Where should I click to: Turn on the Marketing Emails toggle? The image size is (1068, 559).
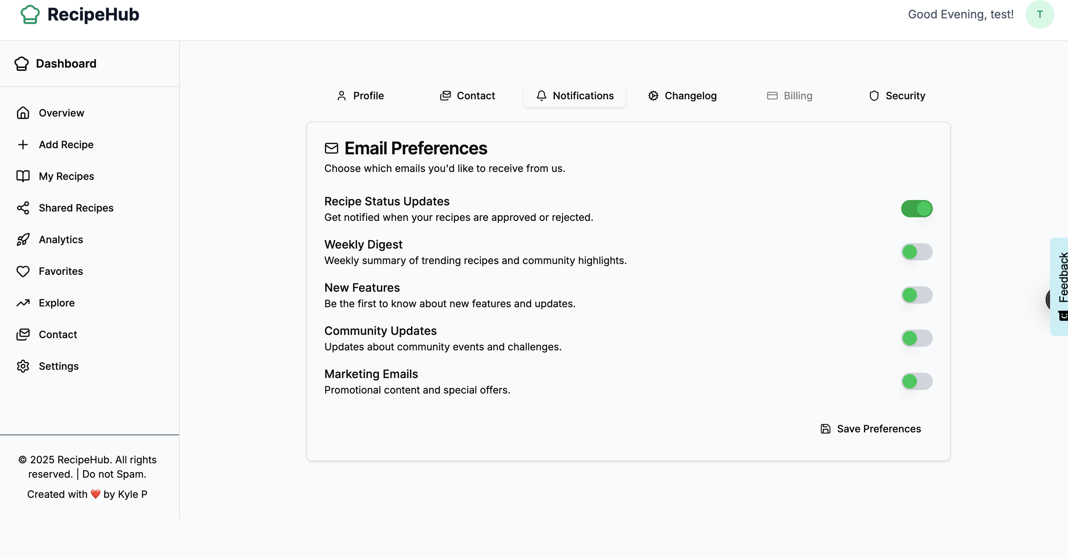click(916, 381)
